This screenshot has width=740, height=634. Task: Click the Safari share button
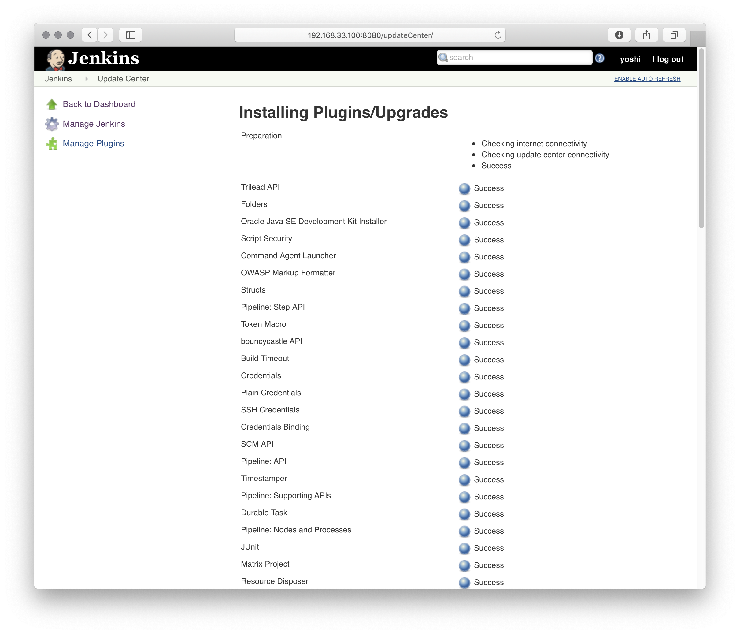pos(646,35)
